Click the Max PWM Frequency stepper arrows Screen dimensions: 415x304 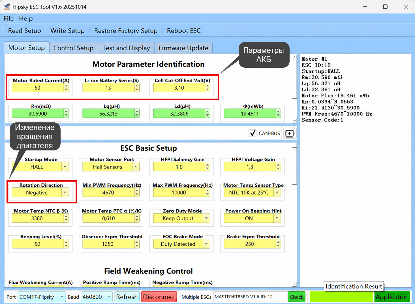point(208,193)
